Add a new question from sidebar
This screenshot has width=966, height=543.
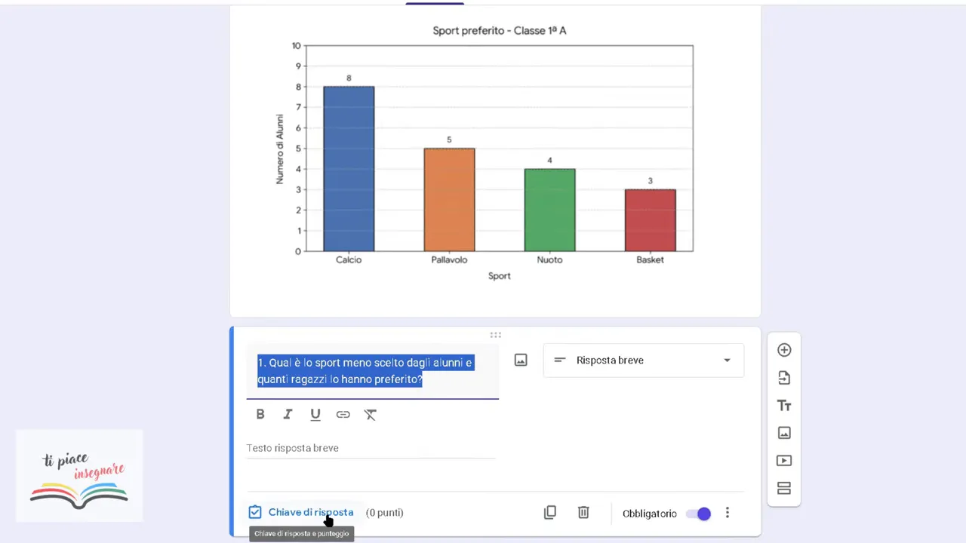[784, 350]
